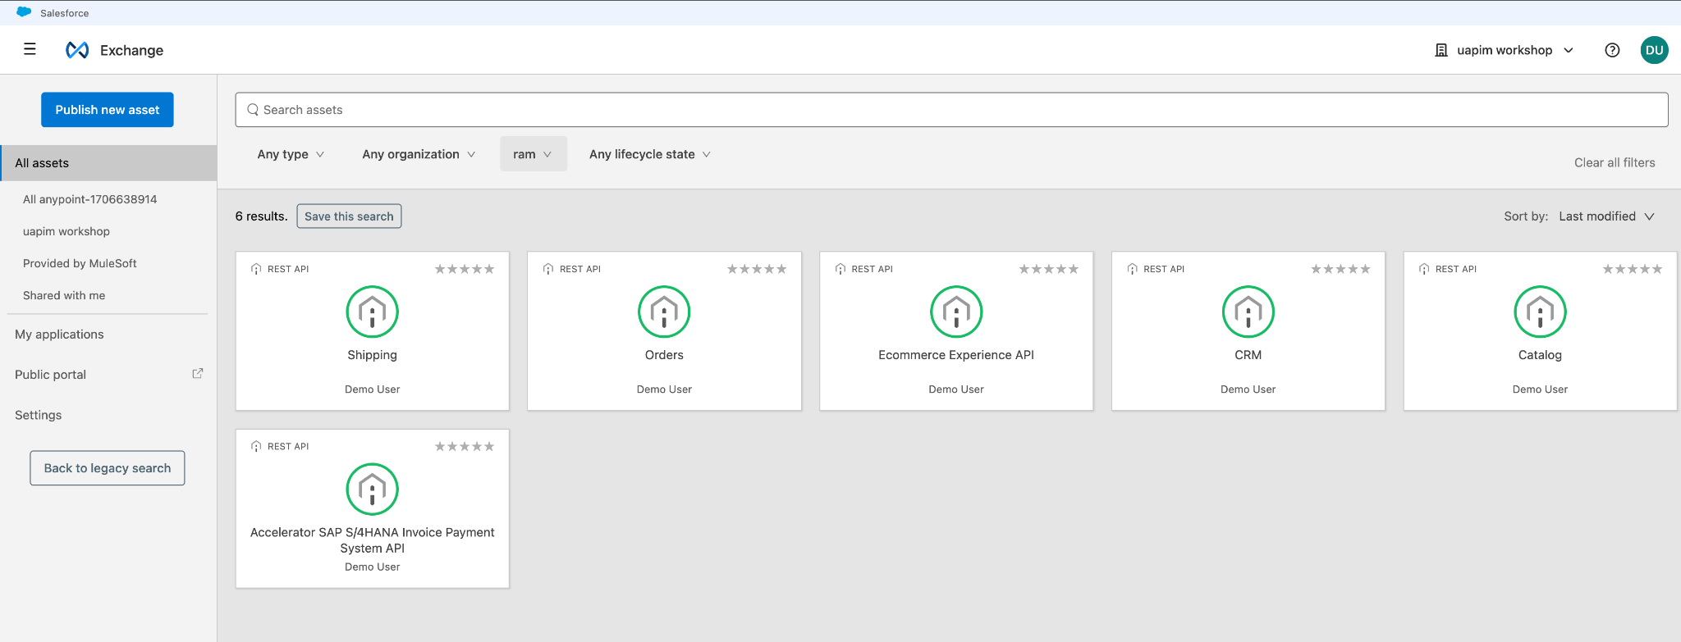Screen dimensions: 1681x642
Task: Expand the Any type filter dropdown
Action: tap(291, 154)
